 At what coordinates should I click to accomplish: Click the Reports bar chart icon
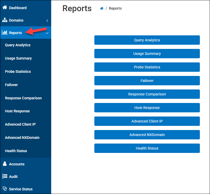click(x=5, y=33)
